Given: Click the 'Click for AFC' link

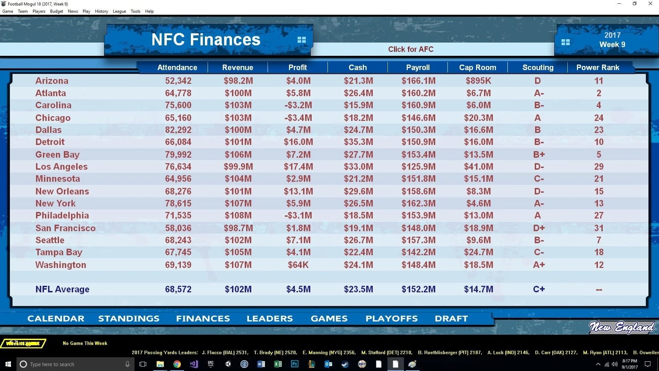Looking at the screenshot, I should pyautogui.click(x=411, y=49).
